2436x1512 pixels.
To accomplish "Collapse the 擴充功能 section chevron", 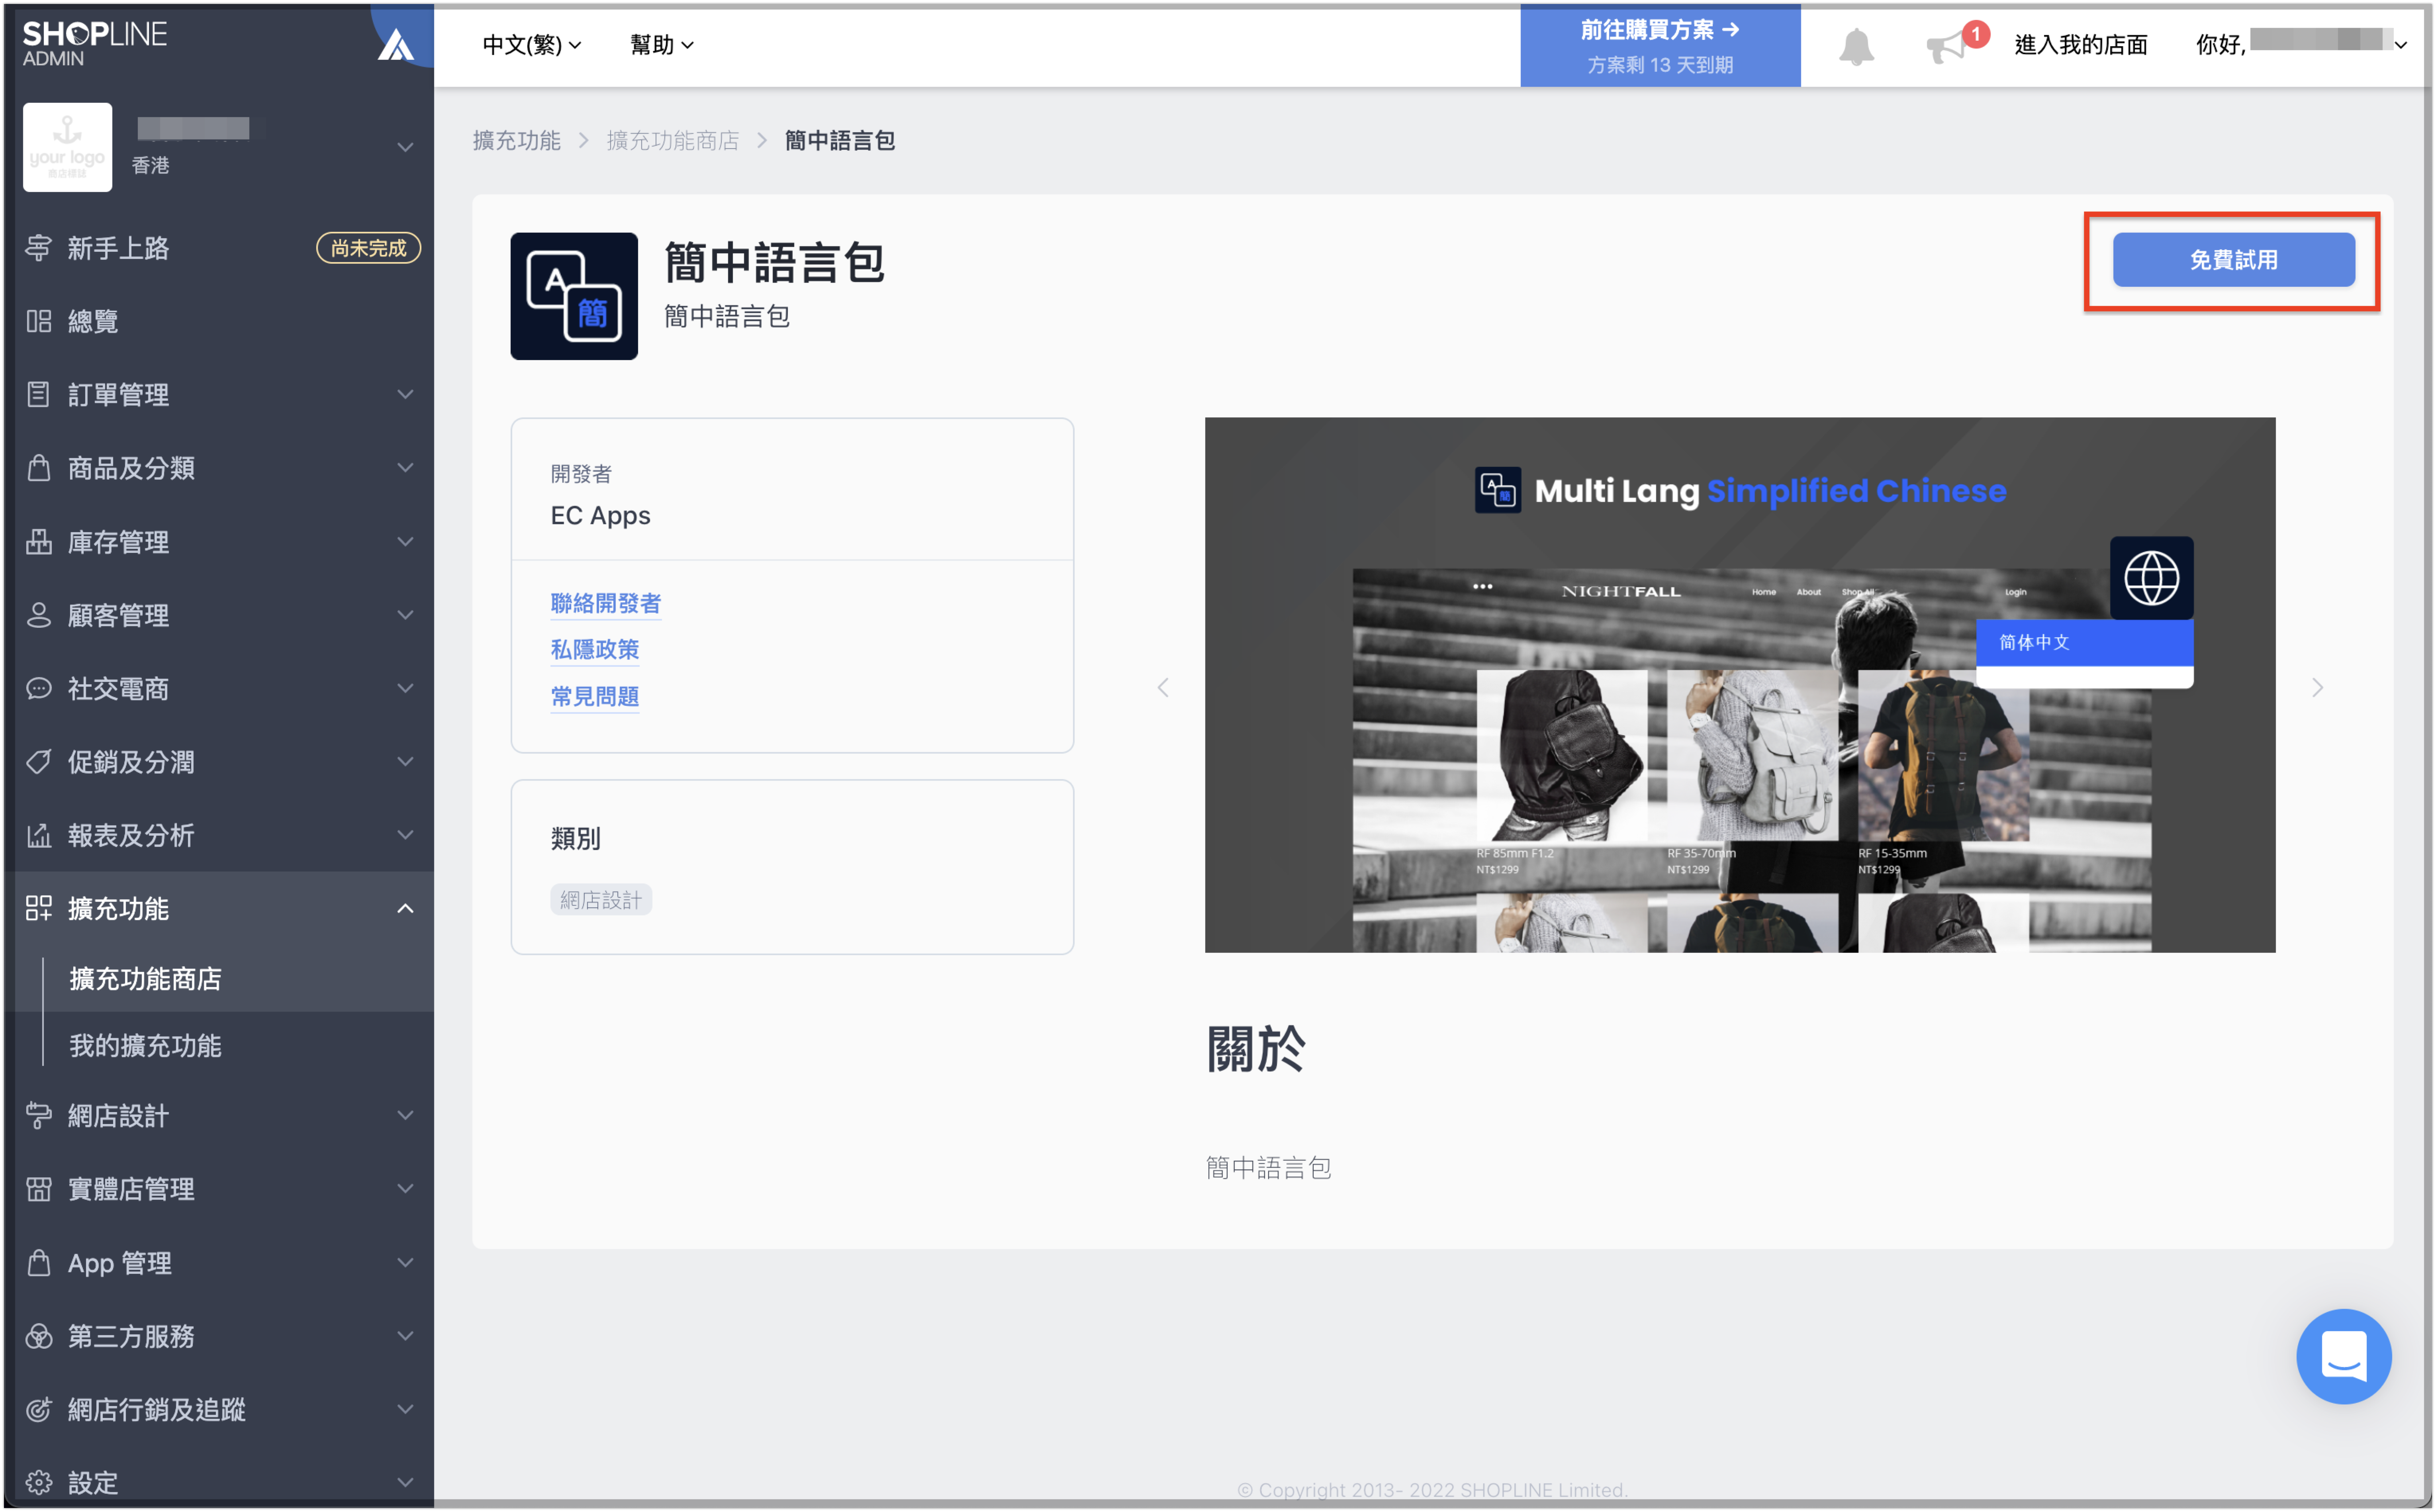I will (x=405, y=908).
